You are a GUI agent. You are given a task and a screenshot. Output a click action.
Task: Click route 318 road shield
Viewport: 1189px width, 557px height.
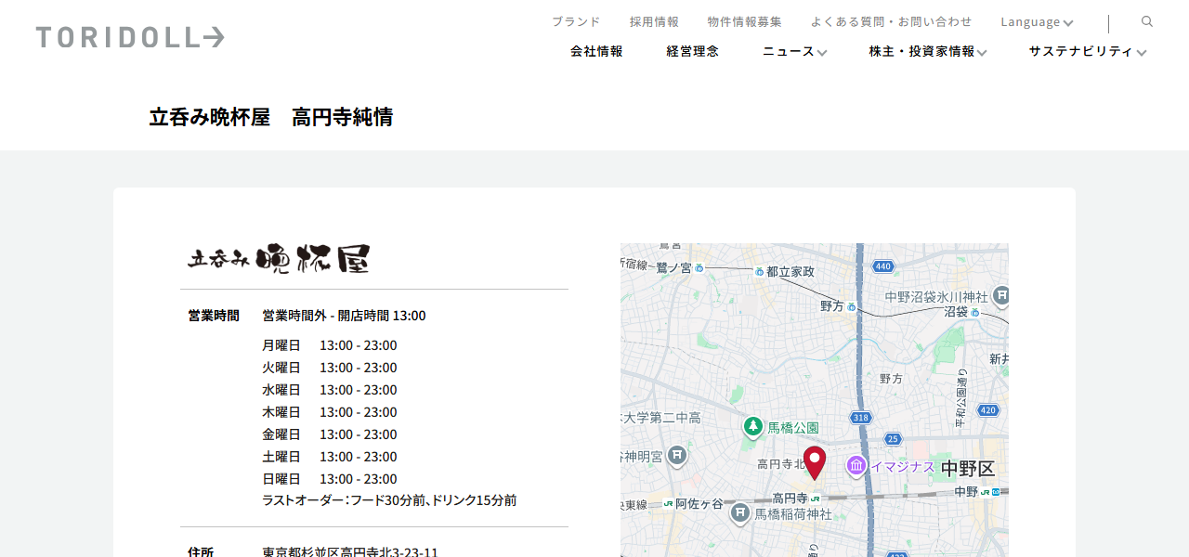pyautogui.click(x=861, y=418)
